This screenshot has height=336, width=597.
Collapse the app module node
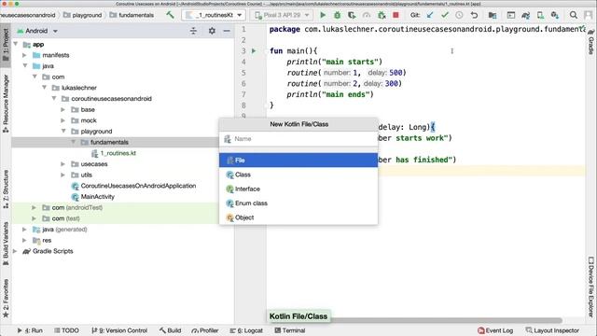click(16, 44)
